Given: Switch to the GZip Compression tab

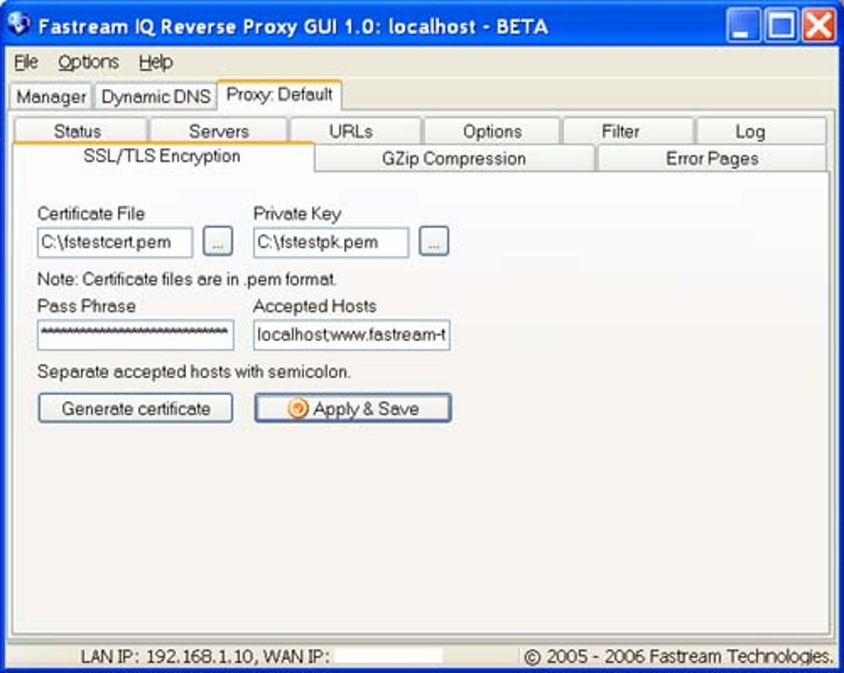Looking at the screenshot, I should (453, 159).
